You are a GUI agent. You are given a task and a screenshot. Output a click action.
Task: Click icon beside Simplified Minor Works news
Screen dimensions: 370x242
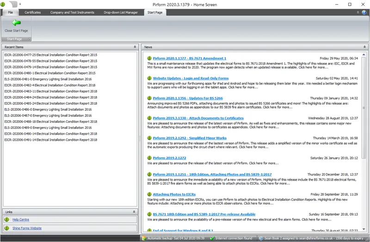149,138
